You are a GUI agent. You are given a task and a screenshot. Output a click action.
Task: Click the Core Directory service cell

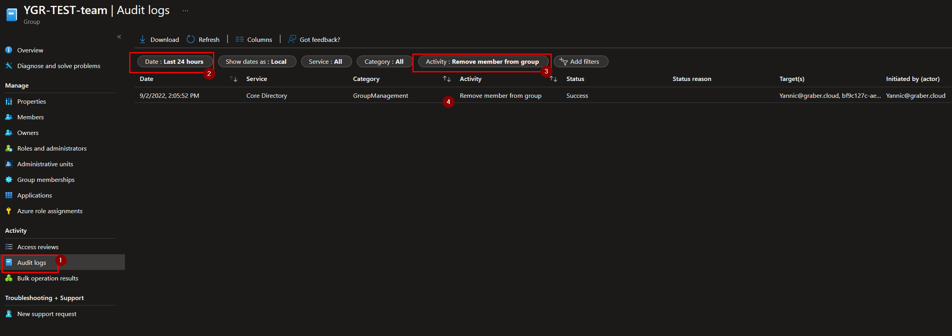pyautogui.click(x=267, y=95)
